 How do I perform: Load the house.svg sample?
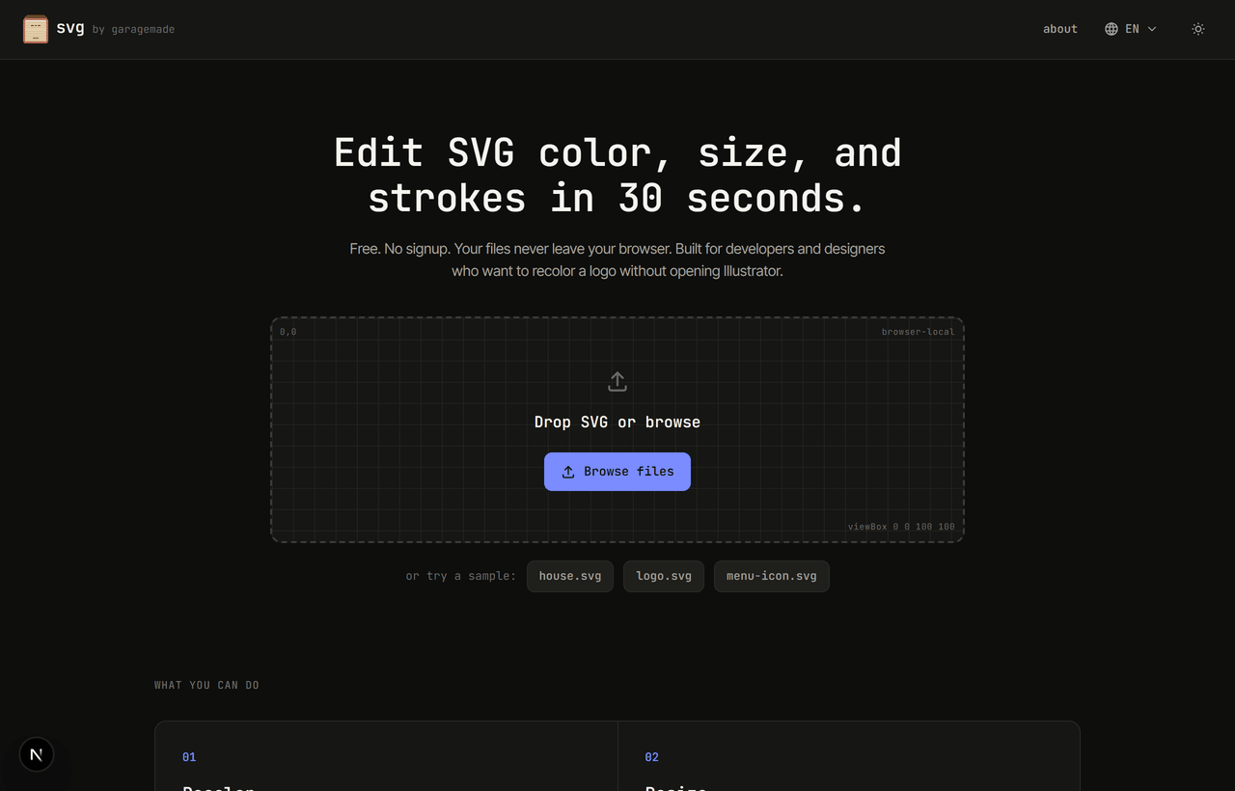pos(570,576)
